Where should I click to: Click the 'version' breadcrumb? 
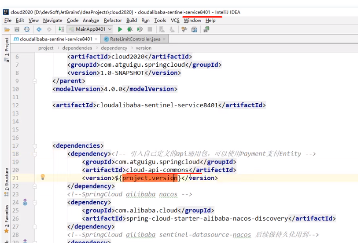pyautogui.click(x=144, y=48)
